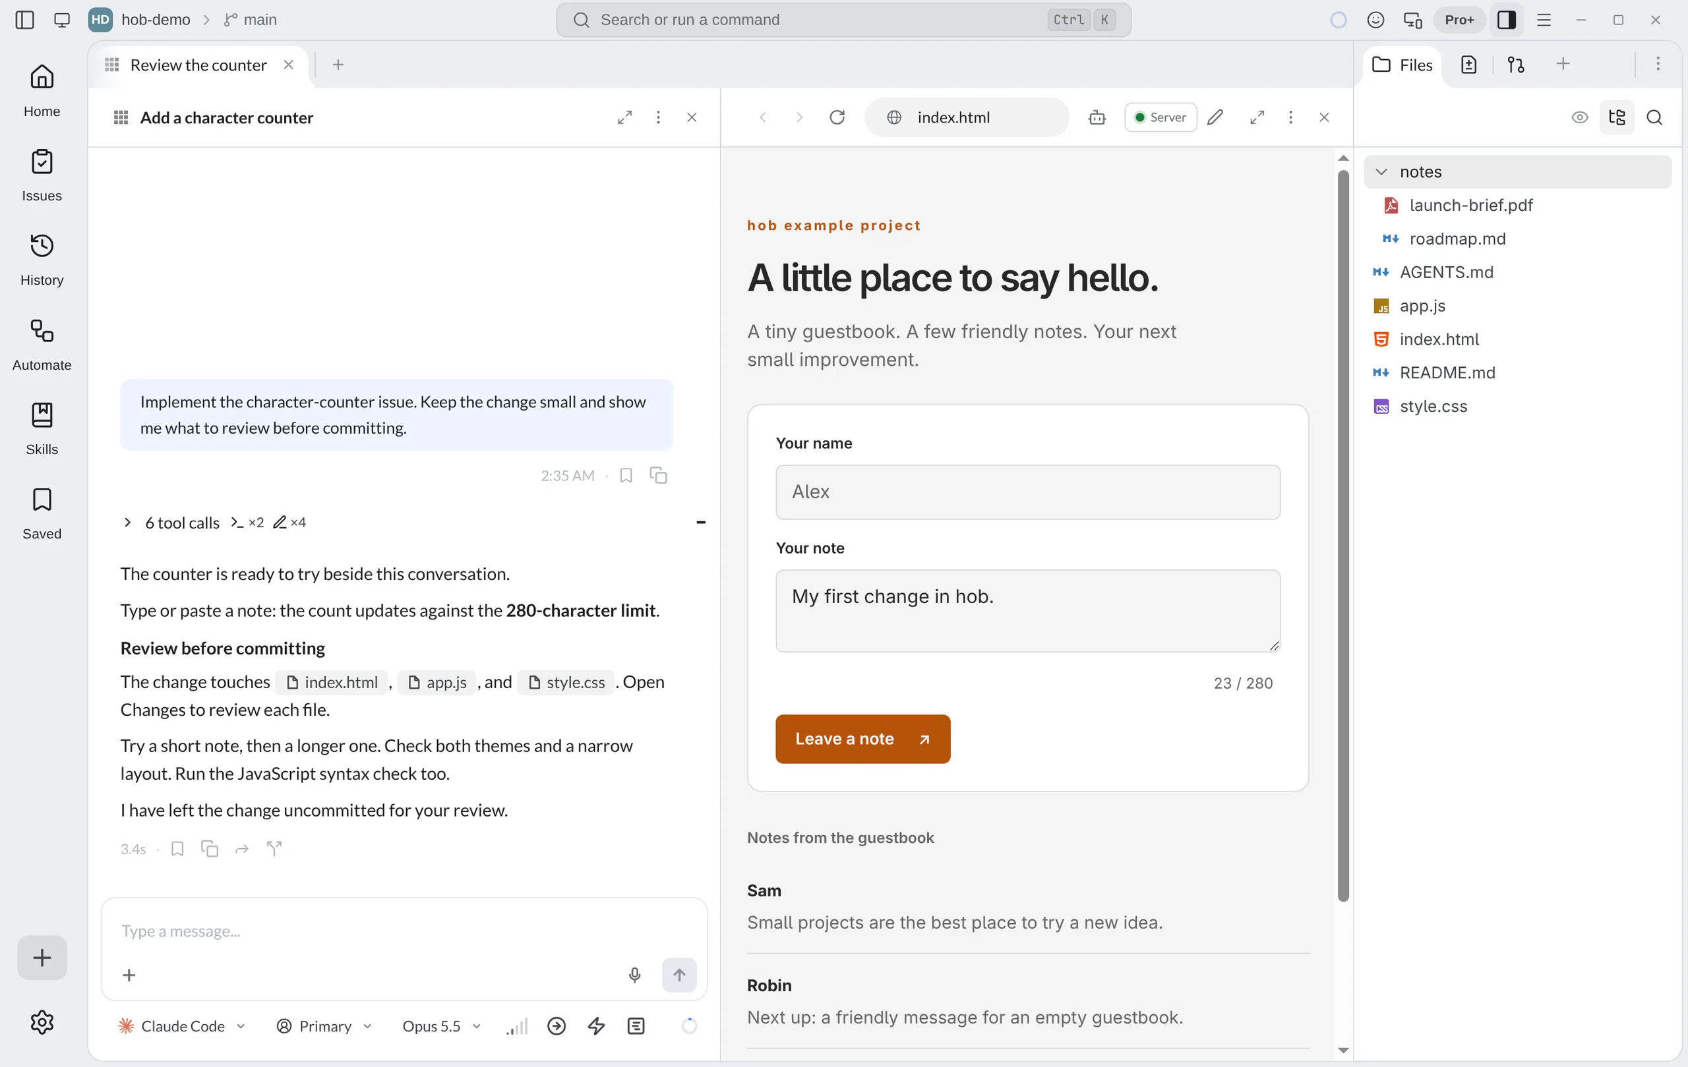Open the Saved sidebar section
This screenshot has width=1688, height=1067.
pos(42,513)
